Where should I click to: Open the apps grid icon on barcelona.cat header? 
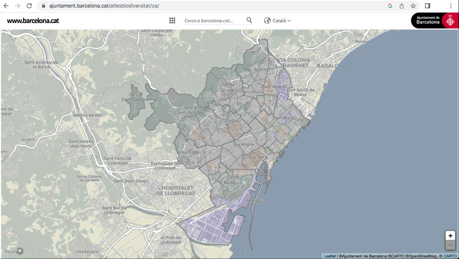(x=172, y=21)
